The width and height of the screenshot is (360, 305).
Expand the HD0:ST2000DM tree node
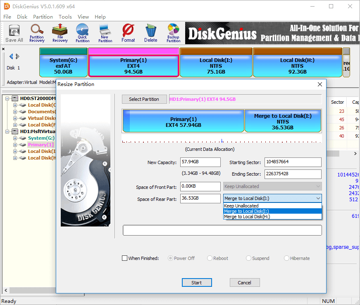9,98
